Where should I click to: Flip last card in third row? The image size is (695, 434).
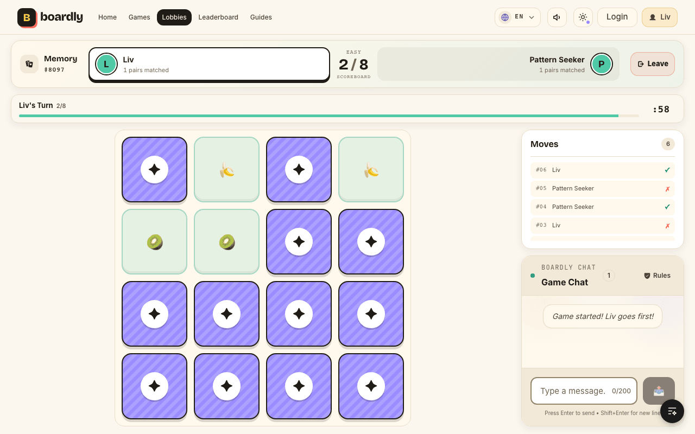pos(371,314)
